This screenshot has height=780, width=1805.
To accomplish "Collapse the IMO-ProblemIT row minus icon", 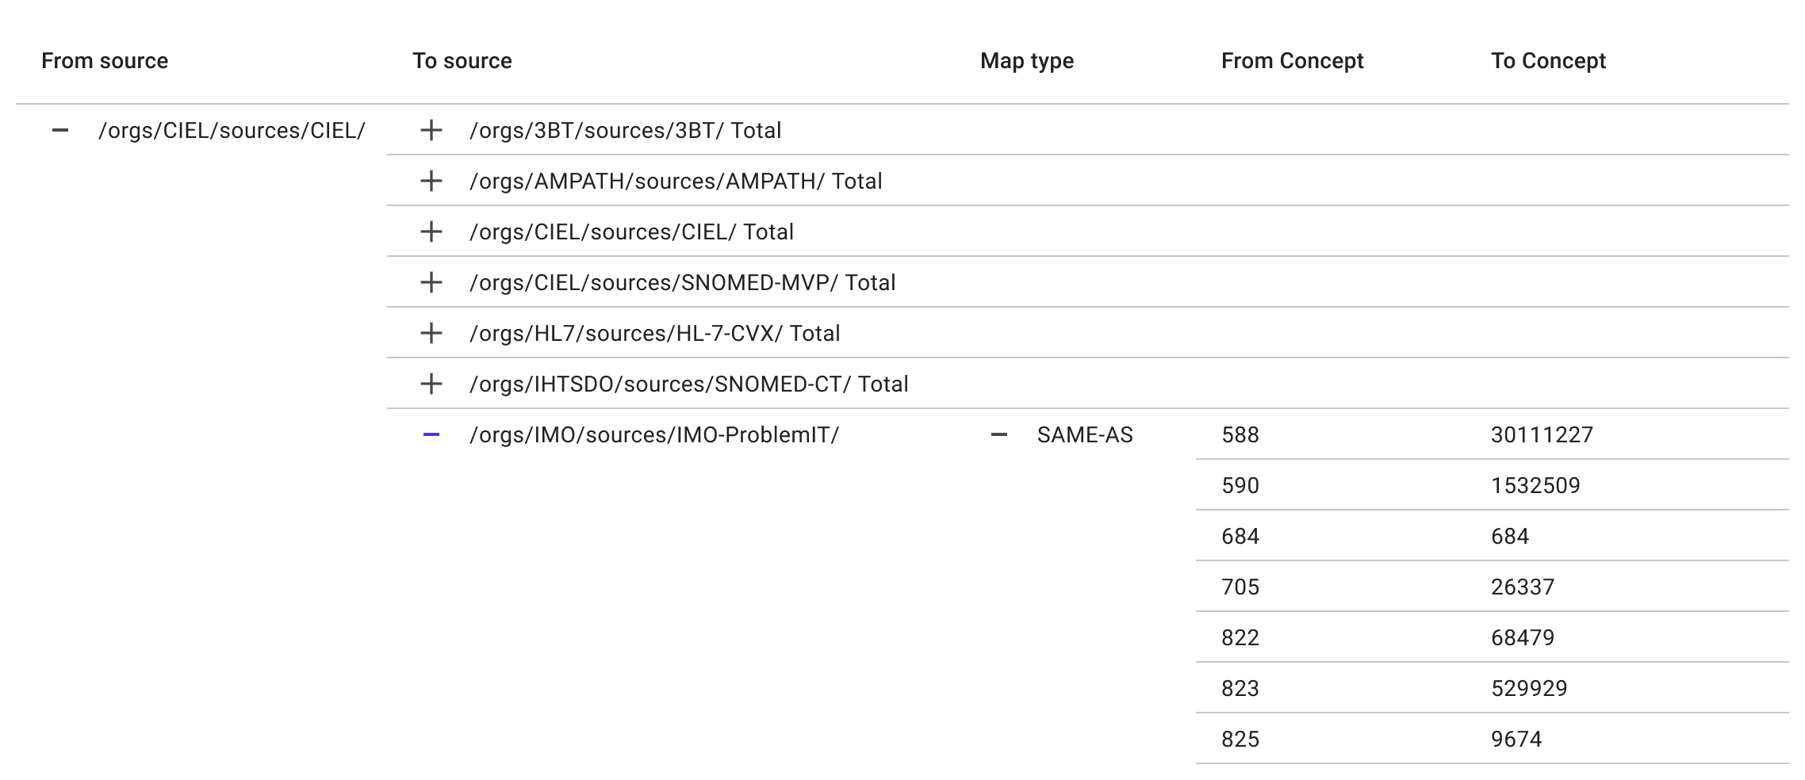I will (x=431, y=435).
